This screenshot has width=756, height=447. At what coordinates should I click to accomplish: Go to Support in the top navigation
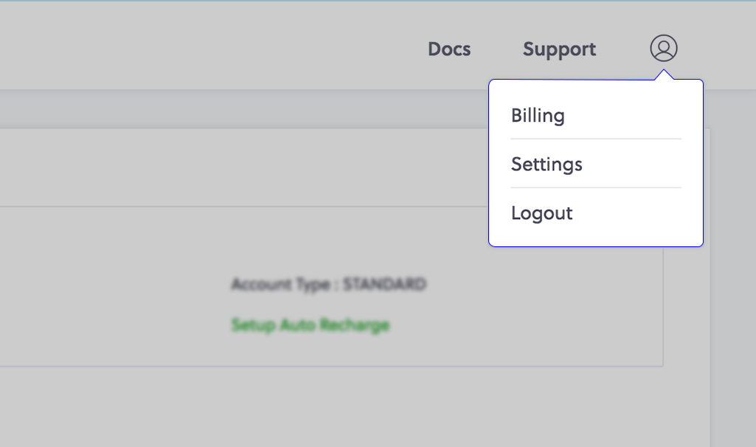559,49
